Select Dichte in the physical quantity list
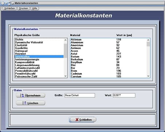Viewport: 165px width, 132px height. click(x=39, y=40)
